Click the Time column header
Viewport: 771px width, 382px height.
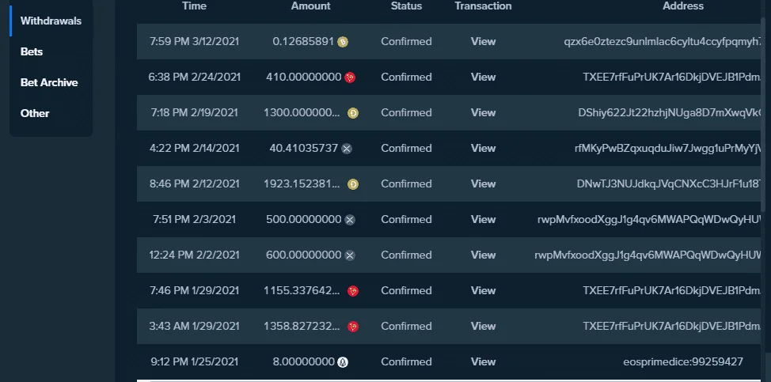coord(194,6)
